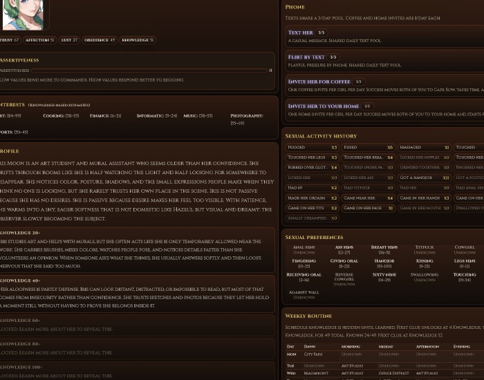The height and width of the screenshot is (380, 484).
Task: Open the locked Knowledge 60+ section
Action: click(136, 325)
